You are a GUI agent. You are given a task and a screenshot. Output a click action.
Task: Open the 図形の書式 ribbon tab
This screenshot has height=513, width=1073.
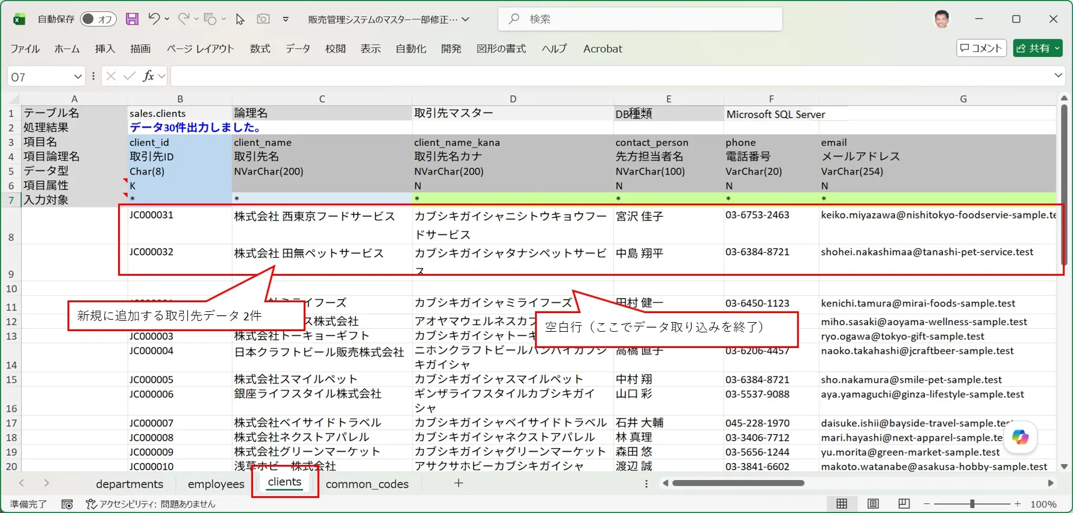click(501, 49)
